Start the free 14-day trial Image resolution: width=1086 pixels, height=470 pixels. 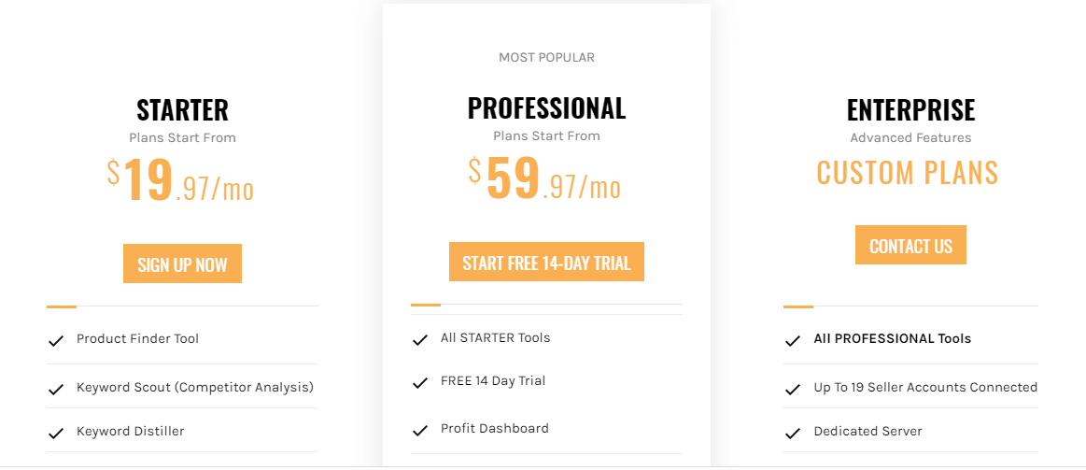click(x=546, y=262)
